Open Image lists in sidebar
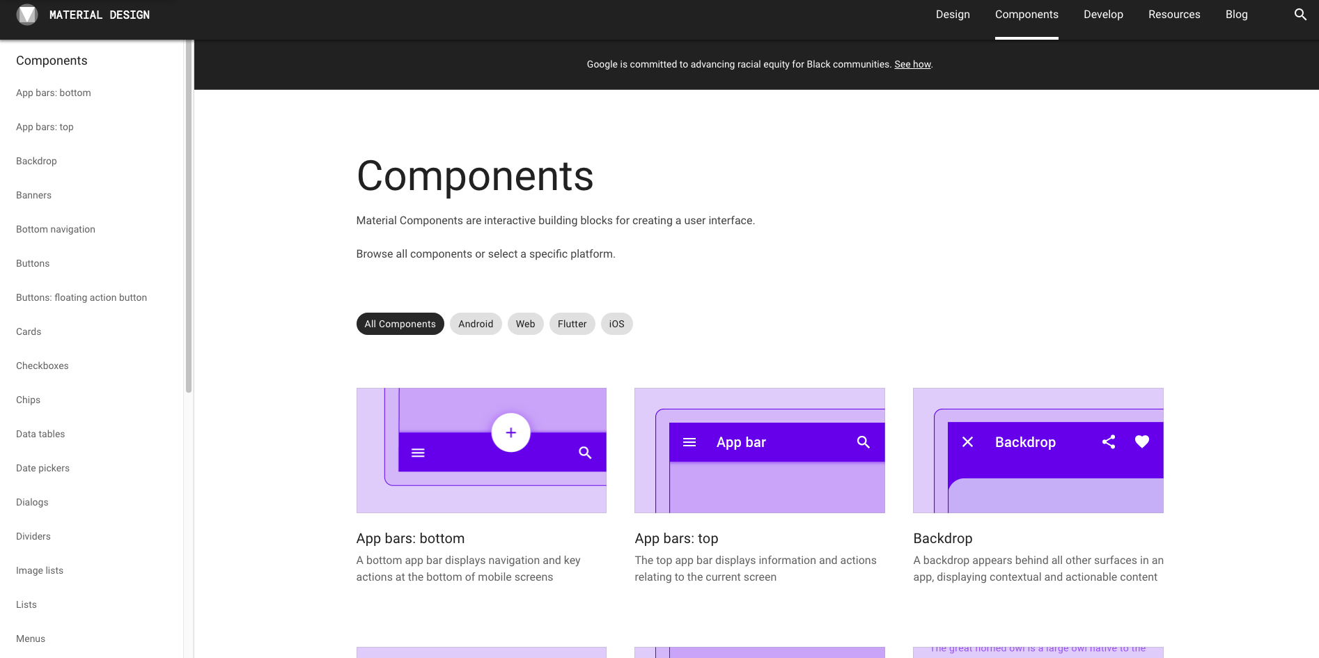 pos(40,570)
